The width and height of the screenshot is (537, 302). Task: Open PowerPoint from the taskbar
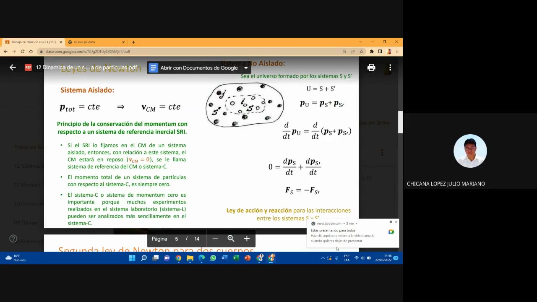click(x=248, y=258)
